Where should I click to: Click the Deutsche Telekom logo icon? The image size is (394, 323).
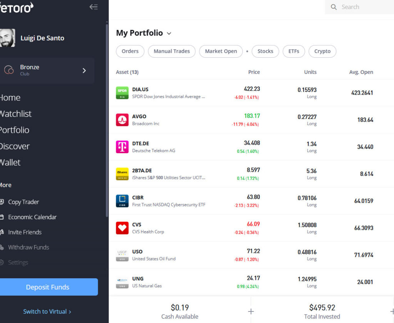[x=122, y=147]
